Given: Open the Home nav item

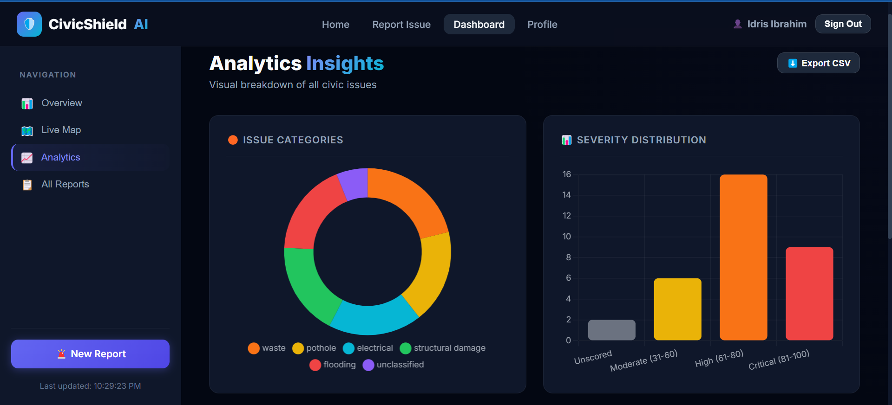Looking at the screenshot, I should (335, 24).
